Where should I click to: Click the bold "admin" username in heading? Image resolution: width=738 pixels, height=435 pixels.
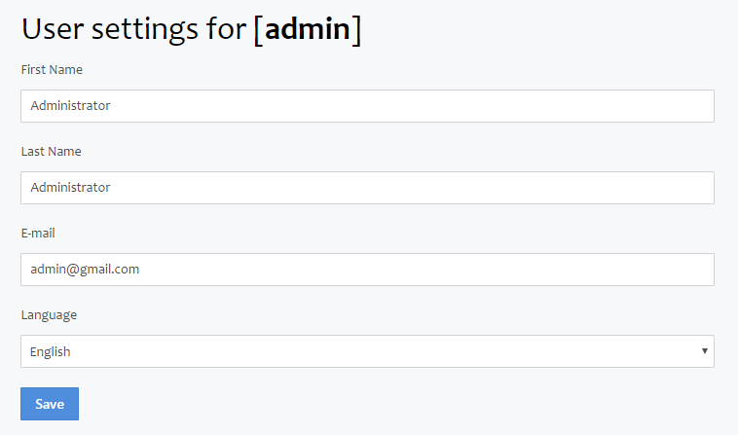click(x=307, y=29)
